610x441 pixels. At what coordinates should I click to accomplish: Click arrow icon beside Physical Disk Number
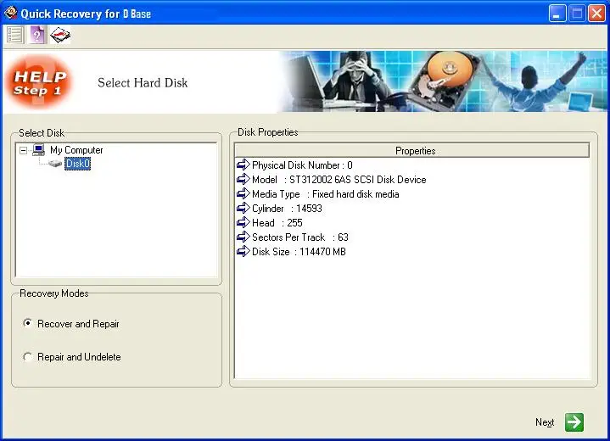243,165
